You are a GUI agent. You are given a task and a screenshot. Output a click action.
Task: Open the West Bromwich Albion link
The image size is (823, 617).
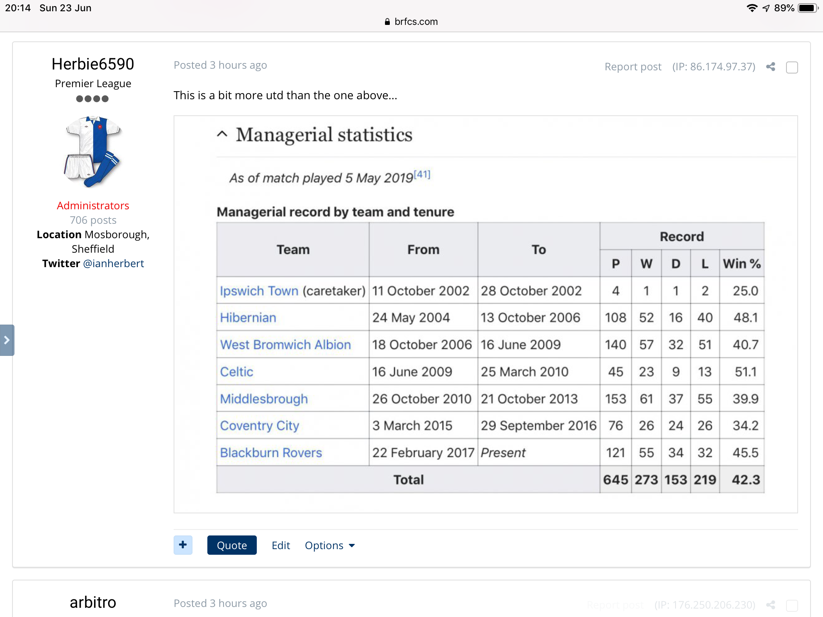(x=285, y=345)
